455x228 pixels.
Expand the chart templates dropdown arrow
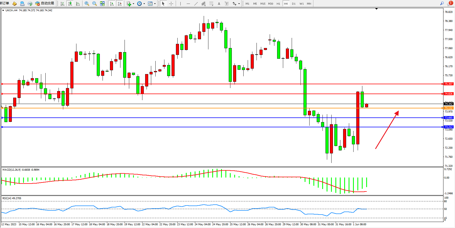point(155,4)
